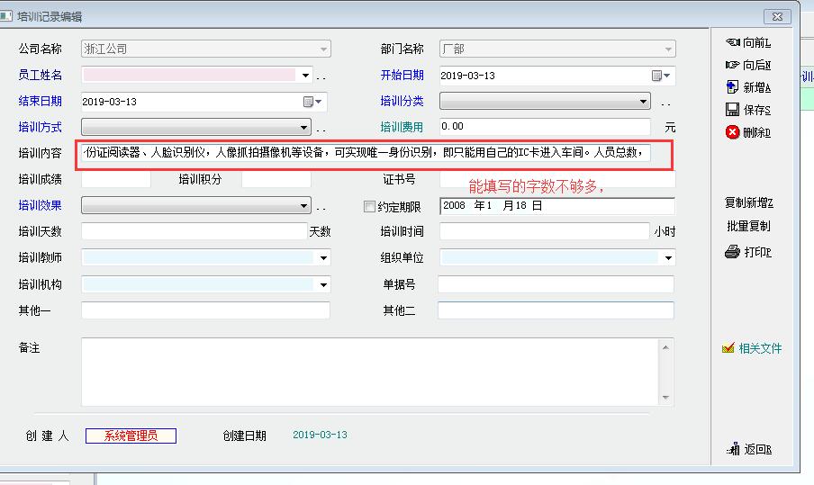The height and width of the screenshot is (485, 814).
Task: Click the 复制新增 button
Action: pyautogui.click(x=748, y=203)
